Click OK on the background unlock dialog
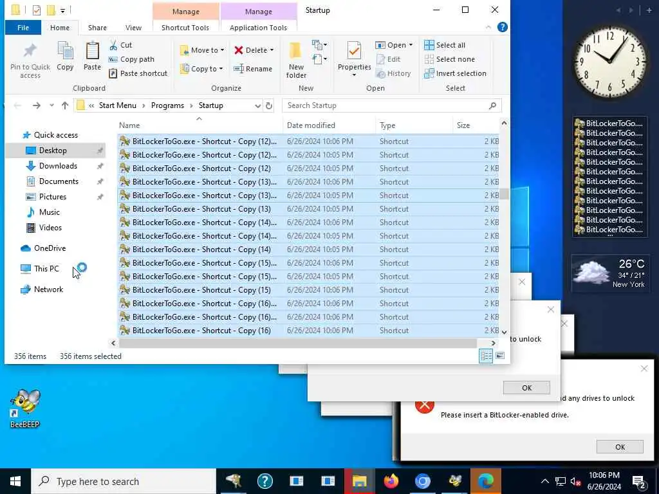The image size is (659, 494). coord(526,388)
